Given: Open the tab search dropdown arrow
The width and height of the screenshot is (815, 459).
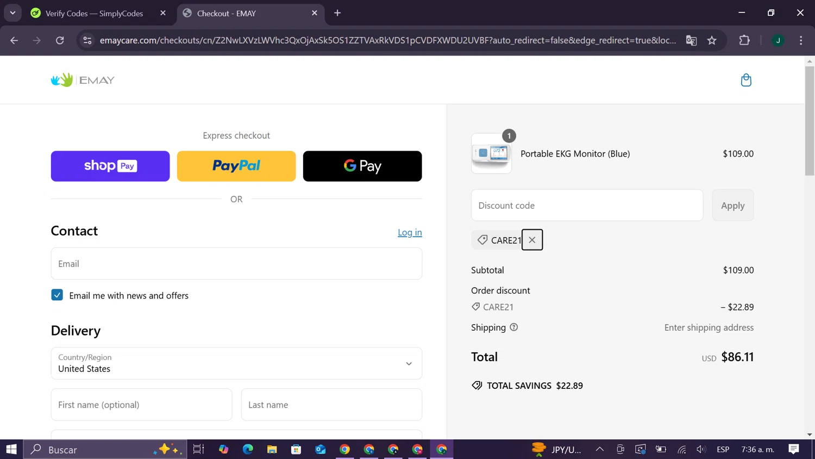Looking at the screenshot, I should tap(12, 13).
